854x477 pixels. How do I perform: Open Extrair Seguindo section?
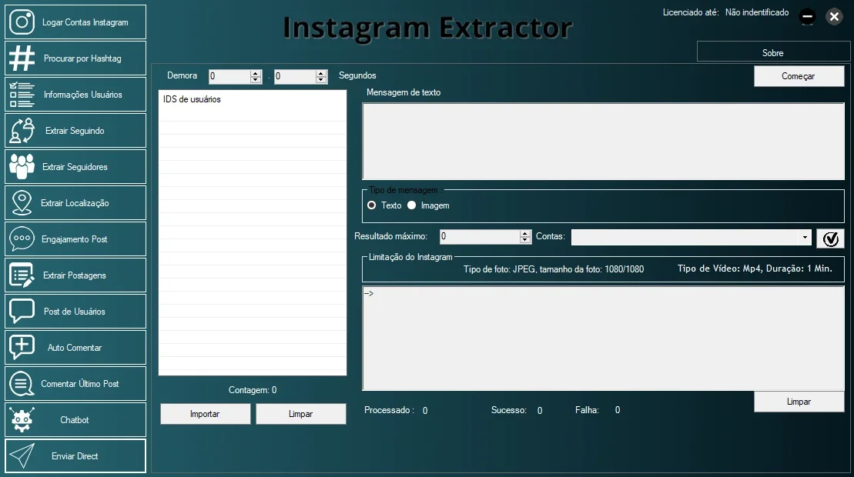point(75,131)
